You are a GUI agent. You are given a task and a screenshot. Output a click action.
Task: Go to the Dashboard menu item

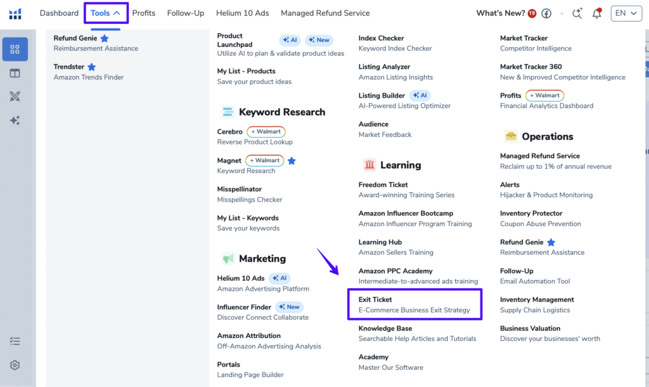click(x=59, y=13)
